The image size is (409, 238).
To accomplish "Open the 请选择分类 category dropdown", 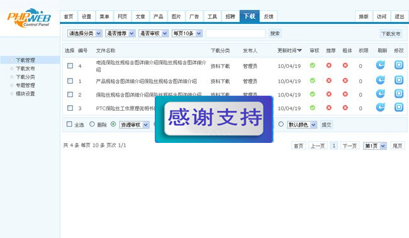I will (x=84, y=33).
